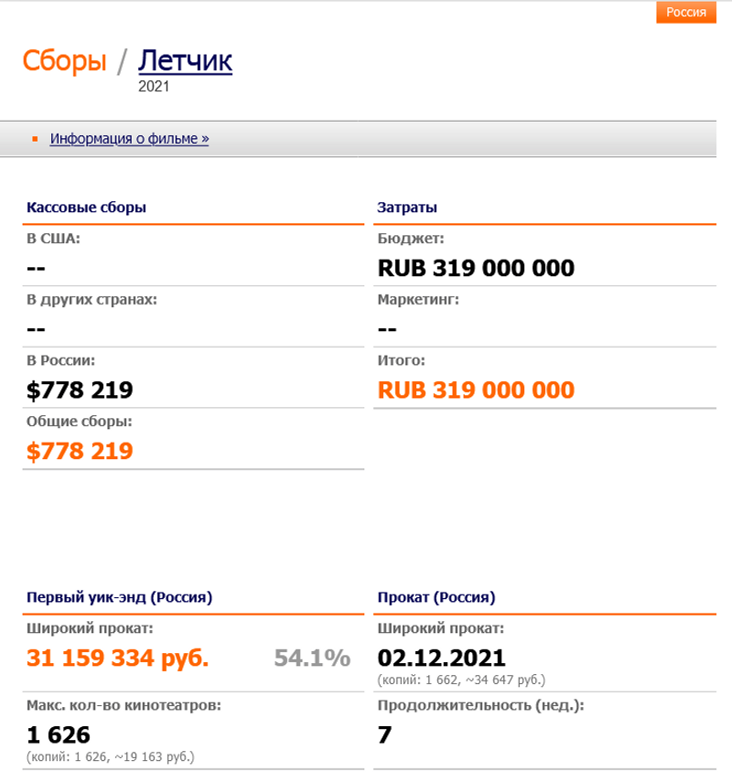732x782 pixels.
Task: Click the Бюджет amount in black
Action: point(476,269)
